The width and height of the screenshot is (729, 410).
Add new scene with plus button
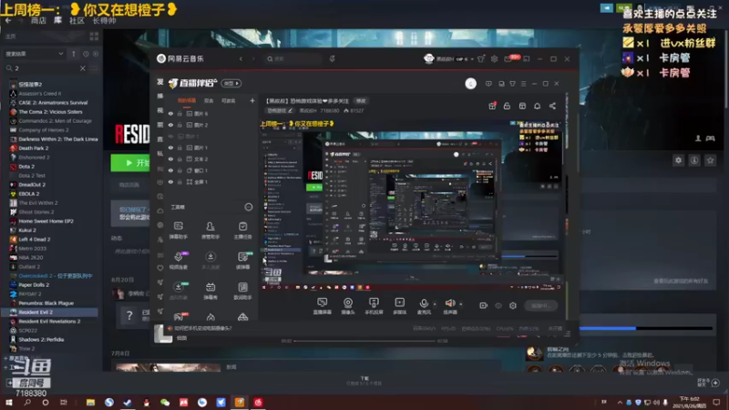point(252,100)
